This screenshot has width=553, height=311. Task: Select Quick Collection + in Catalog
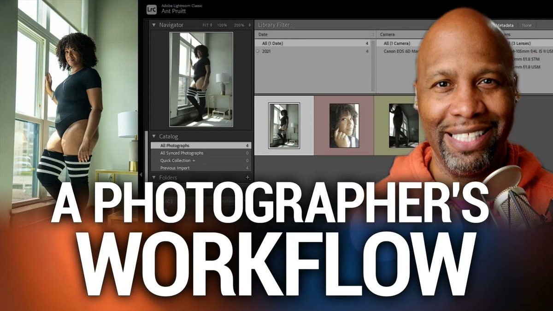[x=201, y=160]
